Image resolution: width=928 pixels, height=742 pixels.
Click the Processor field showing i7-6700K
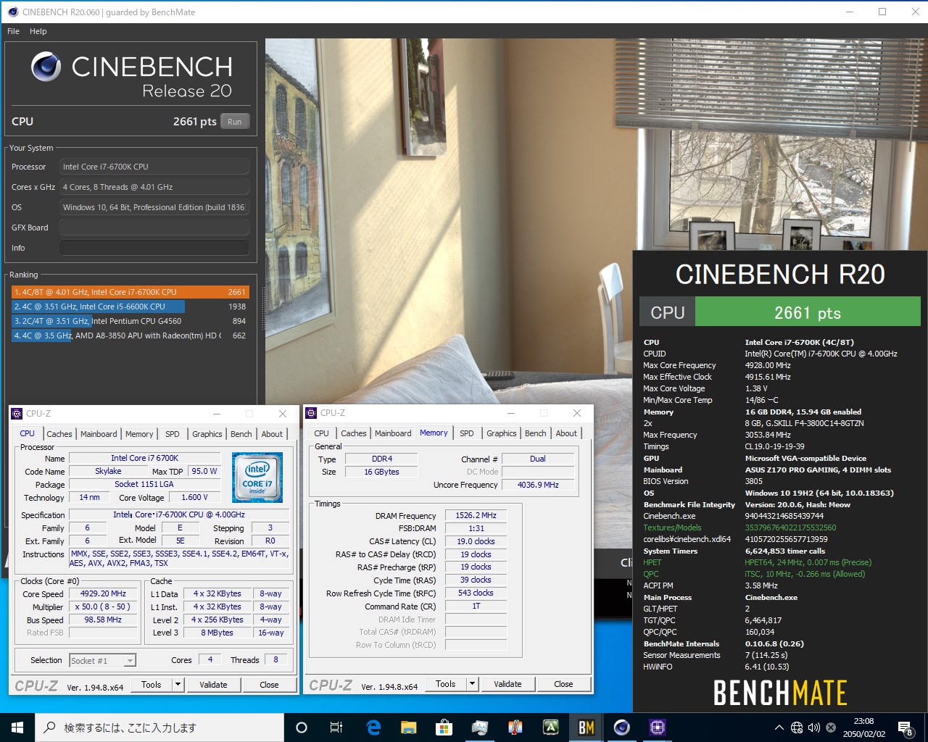tap(154, 167)
